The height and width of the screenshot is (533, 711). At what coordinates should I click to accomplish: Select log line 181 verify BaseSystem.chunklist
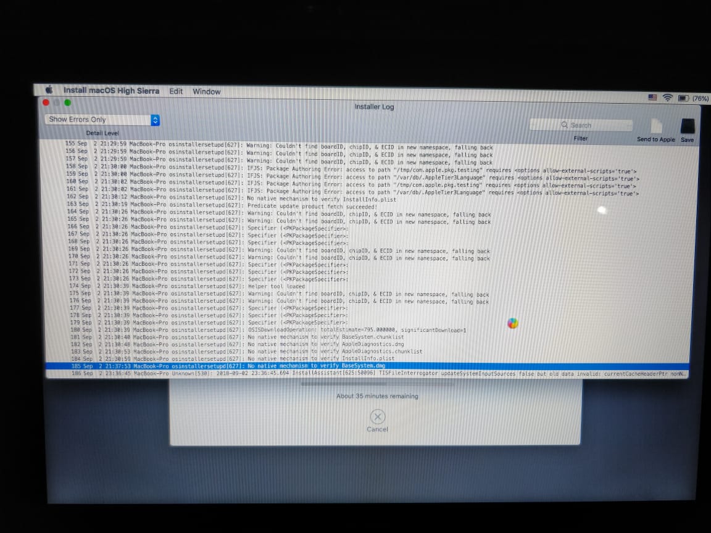[x=367, y=337]
